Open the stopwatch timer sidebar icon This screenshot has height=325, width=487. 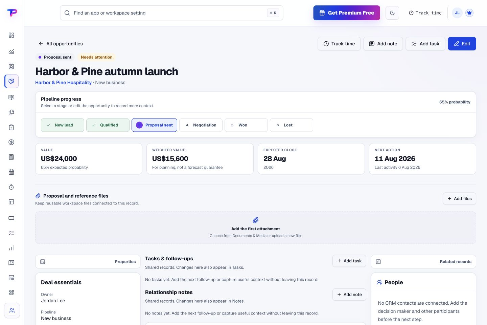click(11, 187)
